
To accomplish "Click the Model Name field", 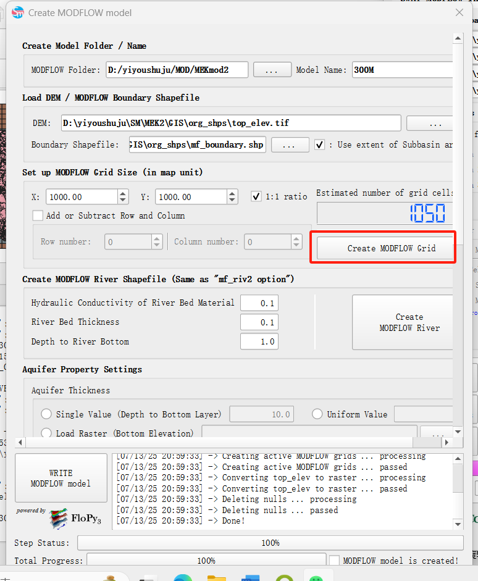I will [403, 70].
